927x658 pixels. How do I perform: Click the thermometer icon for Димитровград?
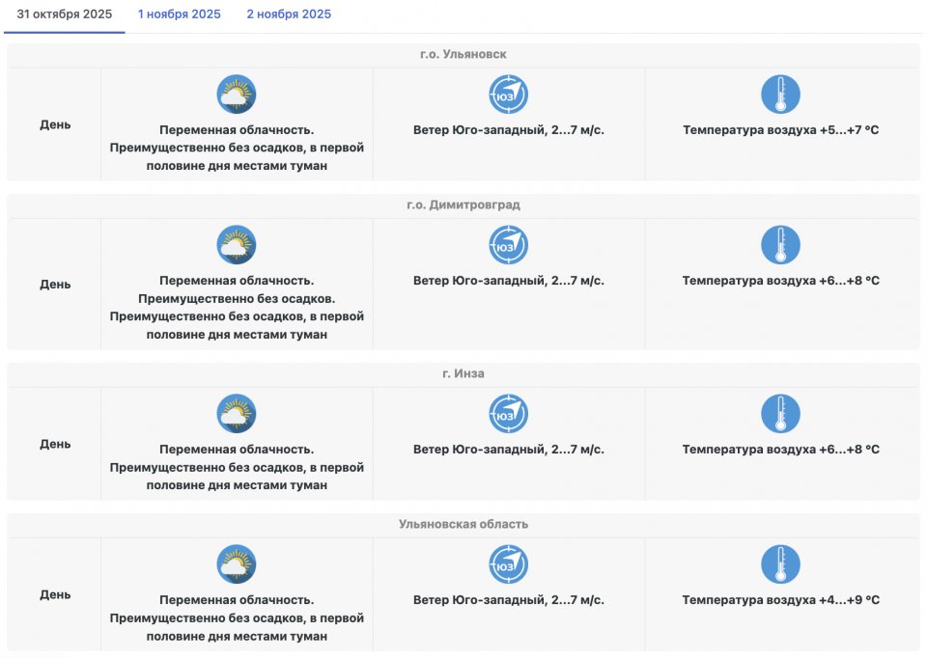tap(780, 245)
